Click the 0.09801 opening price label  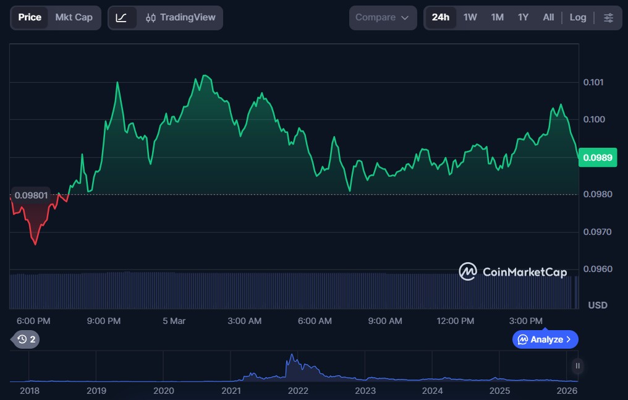click(31, 195)
